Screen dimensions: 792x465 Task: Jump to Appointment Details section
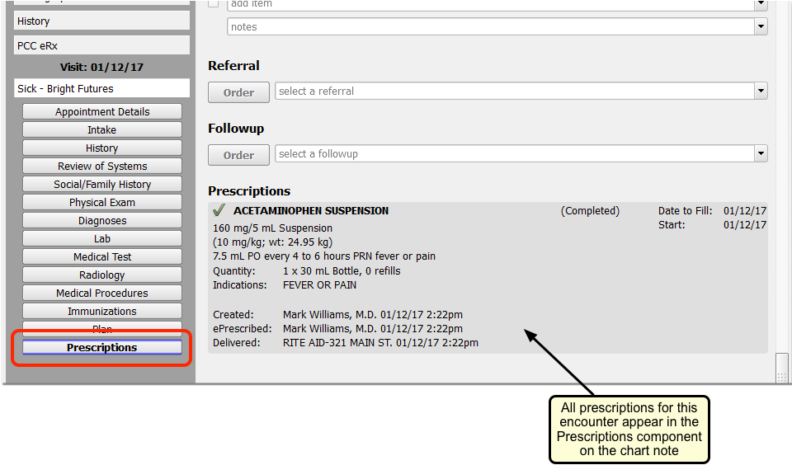coord(102,111)
